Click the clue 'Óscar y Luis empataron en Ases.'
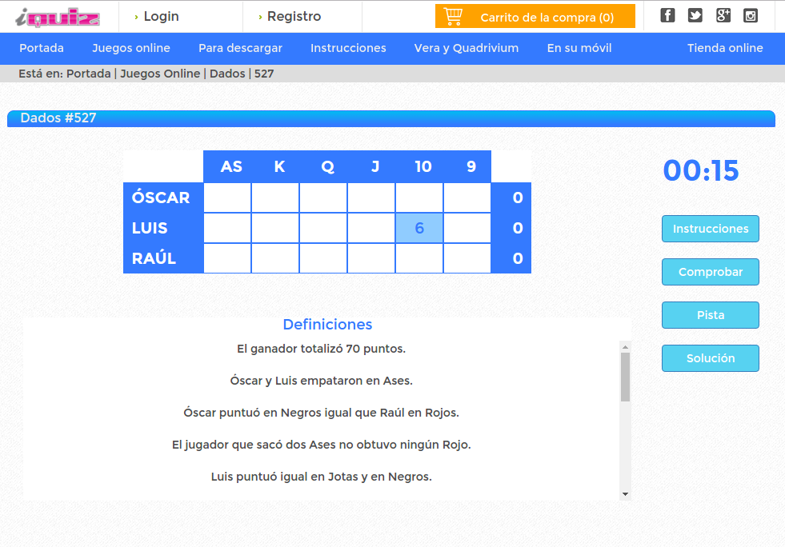 pos(322,381)
